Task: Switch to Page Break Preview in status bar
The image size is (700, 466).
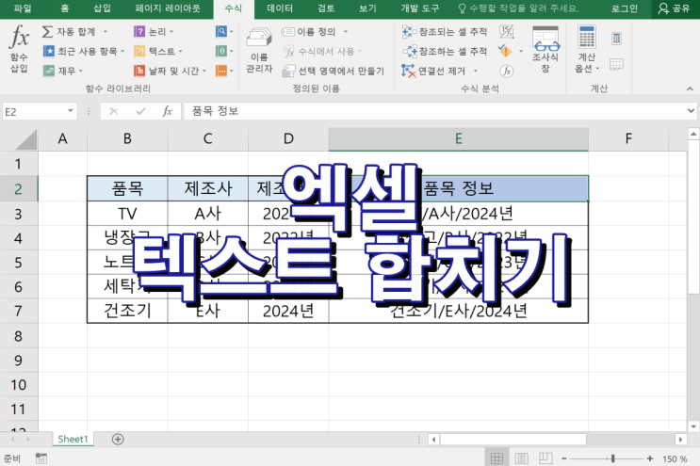Action: tap(545, 458)
